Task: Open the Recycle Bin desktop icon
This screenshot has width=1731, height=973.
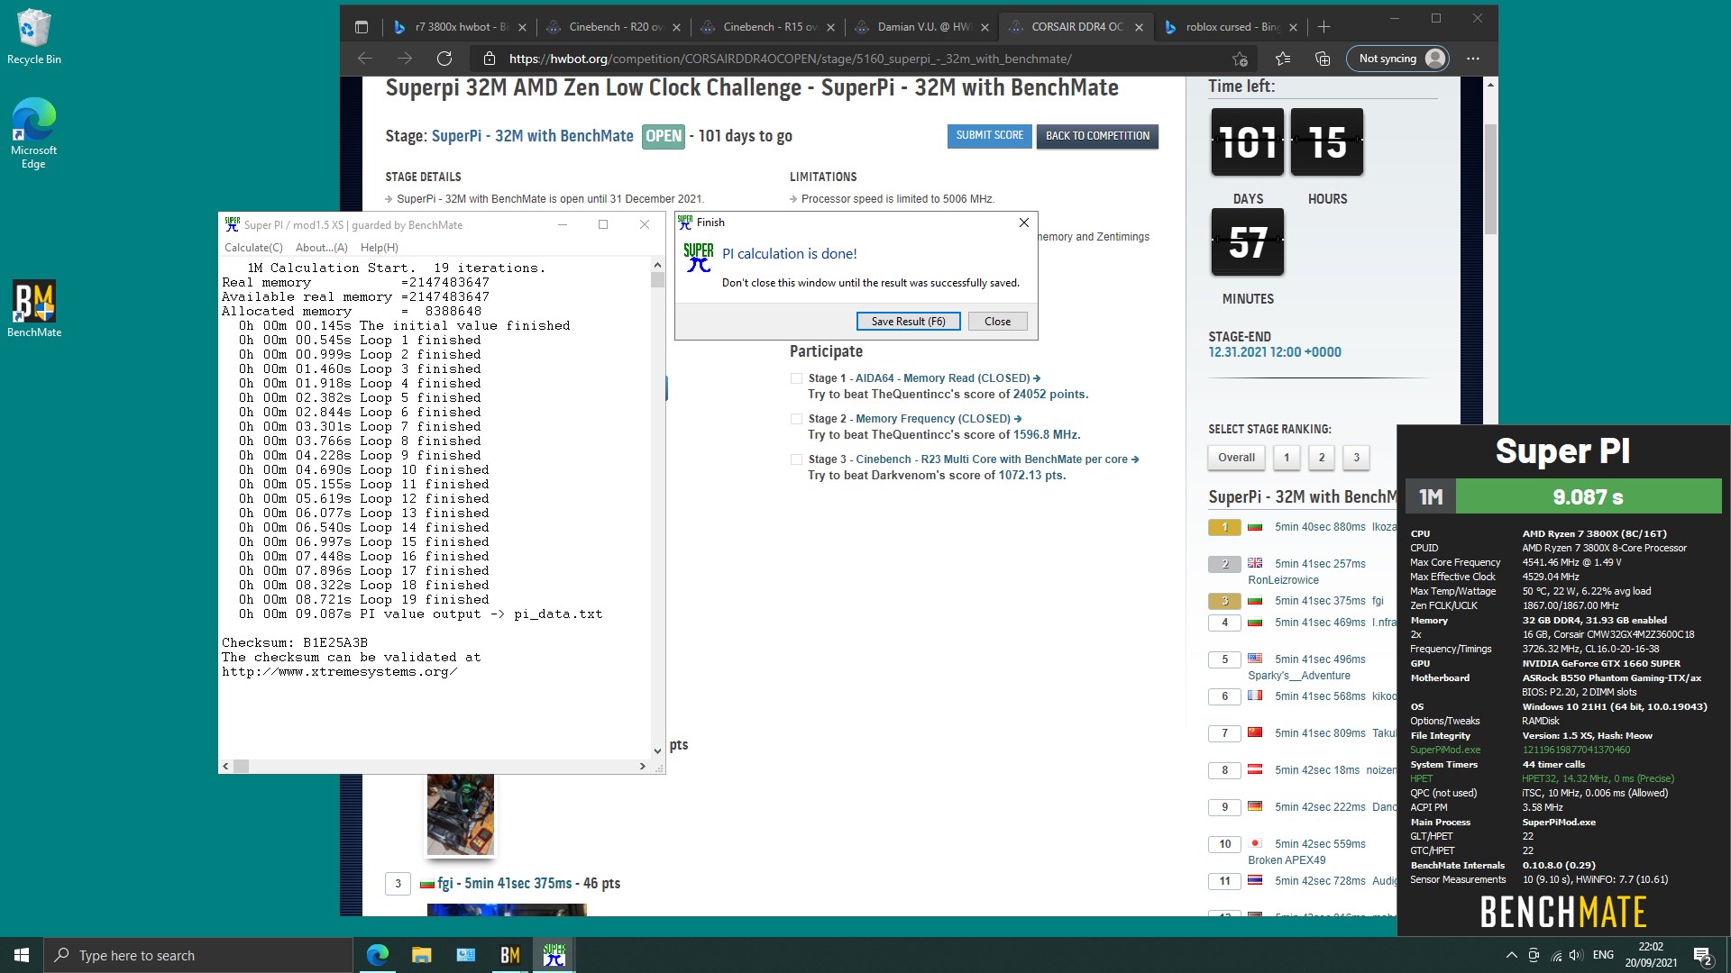Action: 34,38
